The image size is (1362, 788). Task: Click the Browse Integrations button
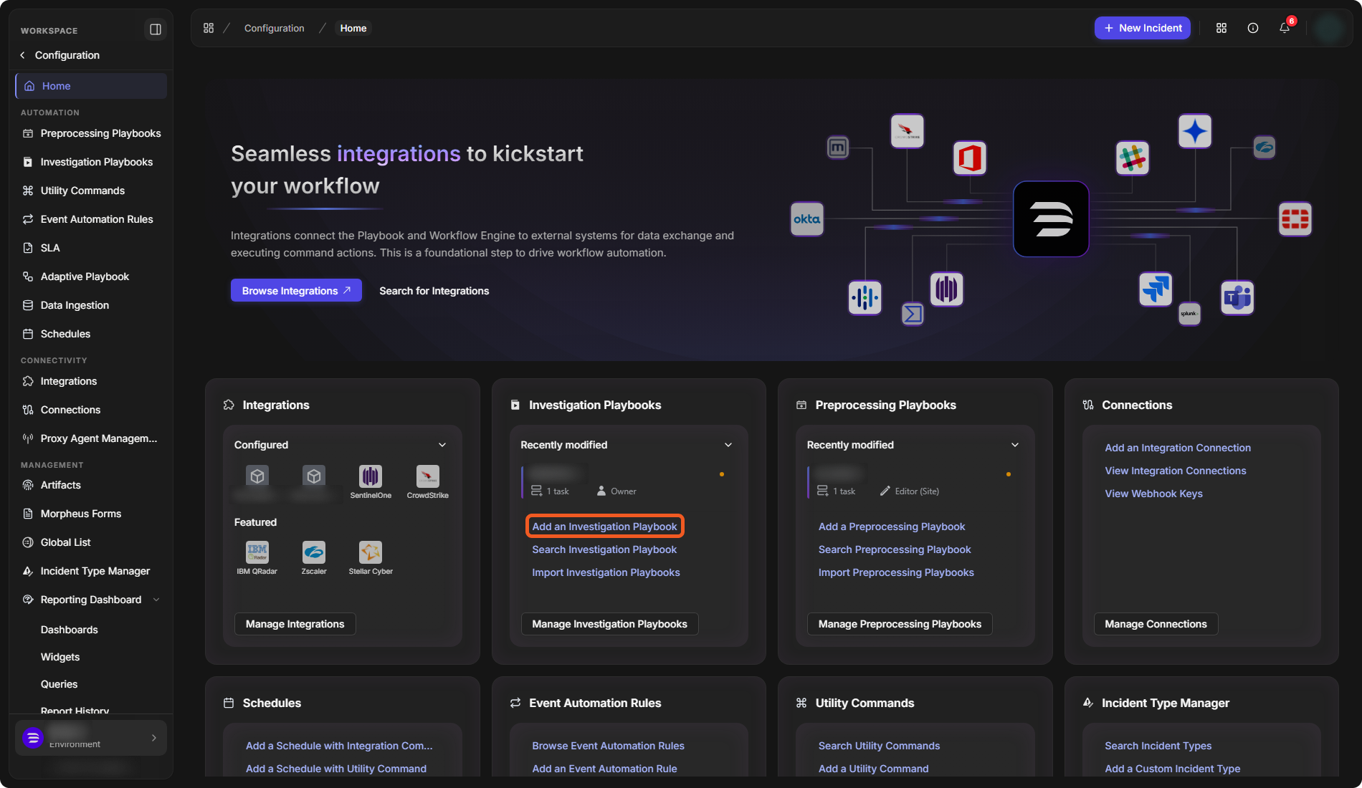[296, 290]
